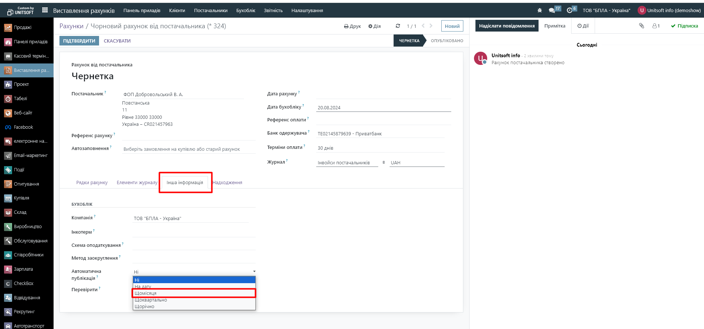Open the company switcher ТОВ "БПЛА - Україна"
Image resolution: width=704 pixels, height=329 pixels.
[x=606, y=10]
